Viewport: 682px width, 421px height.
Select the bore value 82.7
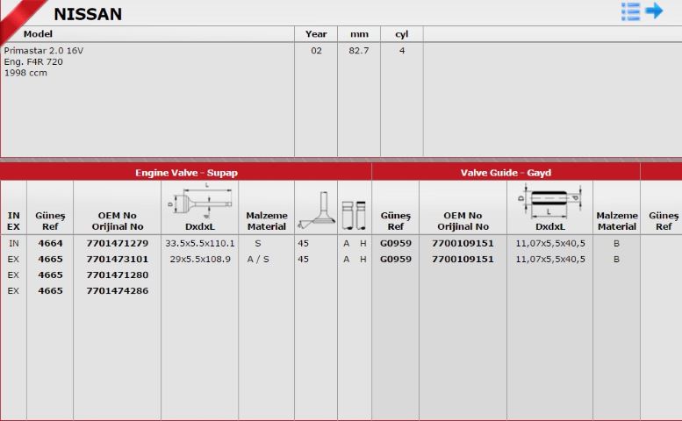coord(359,50)
